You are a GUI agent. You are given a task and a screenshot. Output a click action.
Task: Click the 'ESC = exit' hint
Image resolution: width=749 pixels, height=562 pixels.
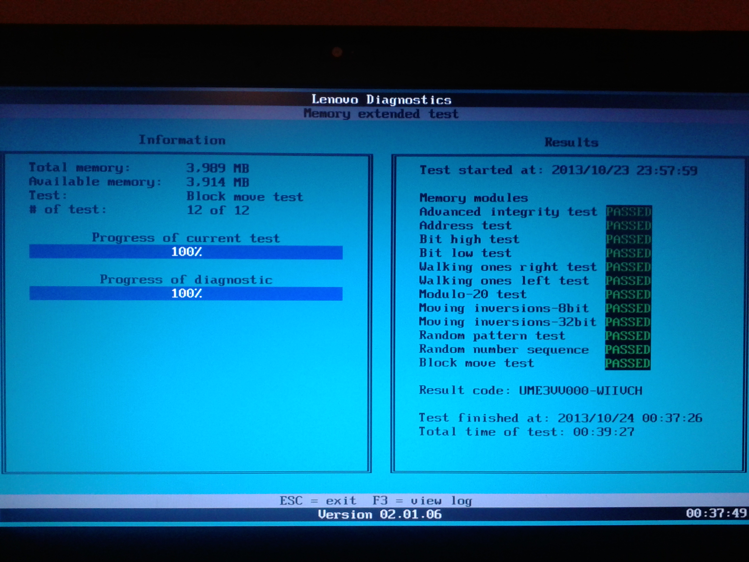[x=318, y=500]
